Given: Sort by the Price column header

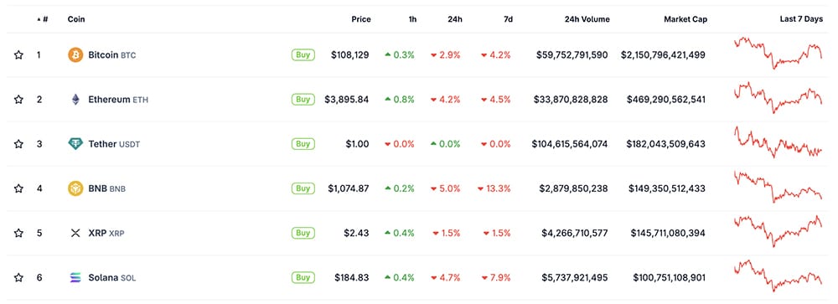Looking at the screenshot, I should pos(360,19).
